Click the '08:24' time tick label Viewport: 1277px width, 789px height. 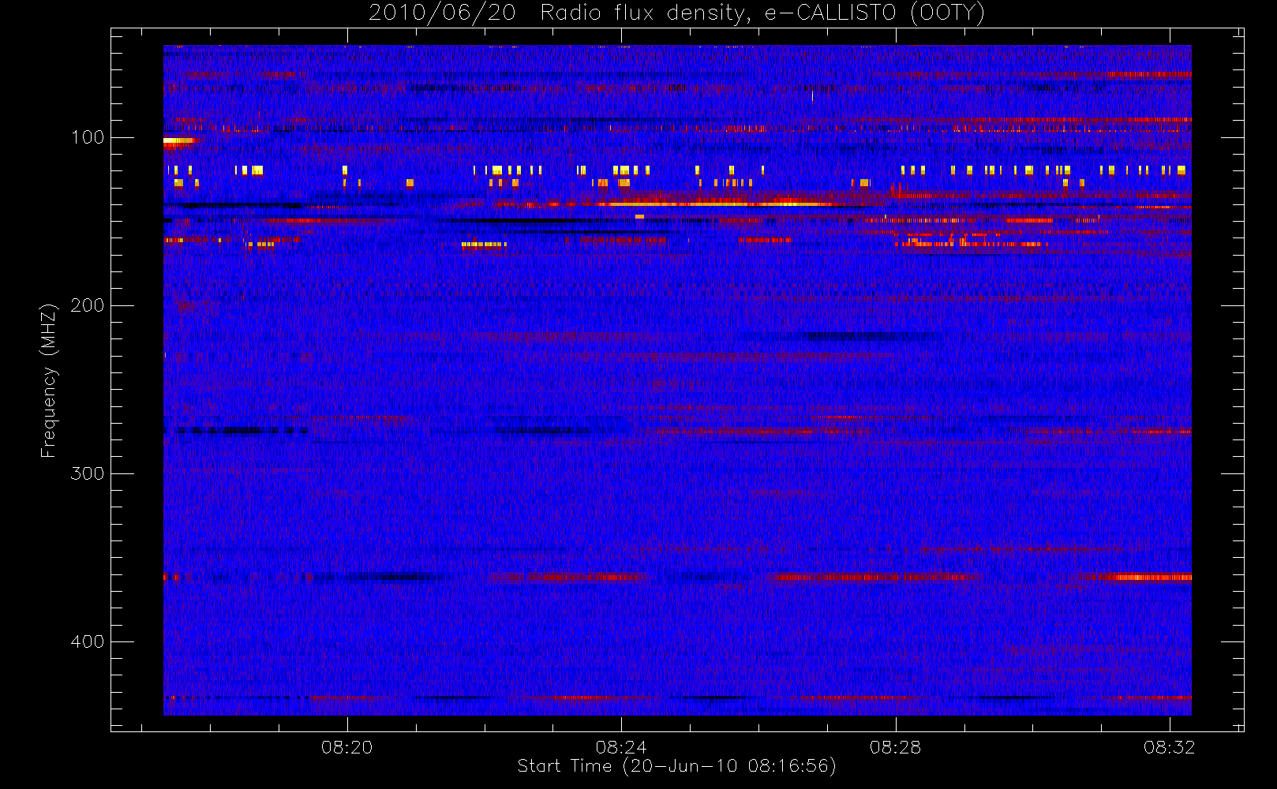point(621,747)
